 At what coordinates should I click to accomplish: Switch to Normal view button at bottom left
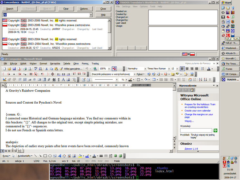pyautogui.click(x=3, y=151)
